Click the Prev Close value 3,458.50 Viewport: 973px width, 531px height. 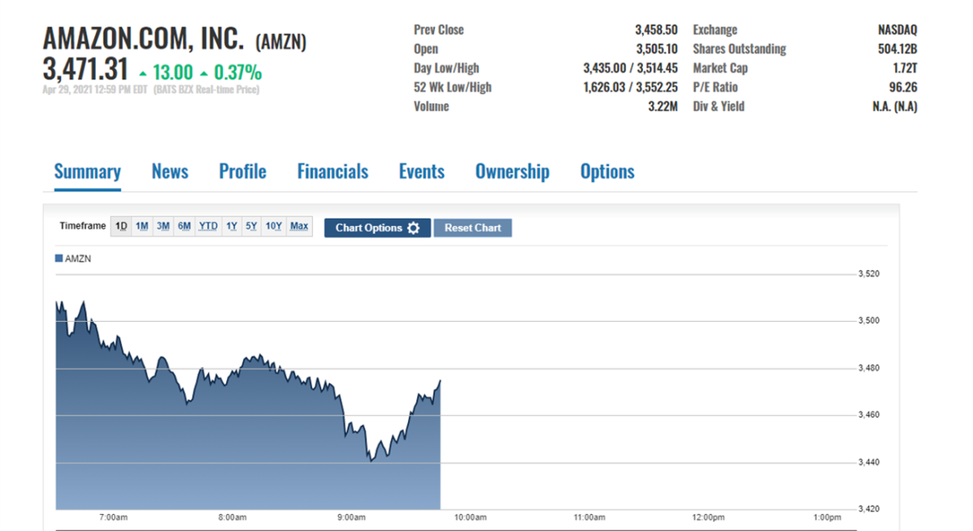coord(656,30)
